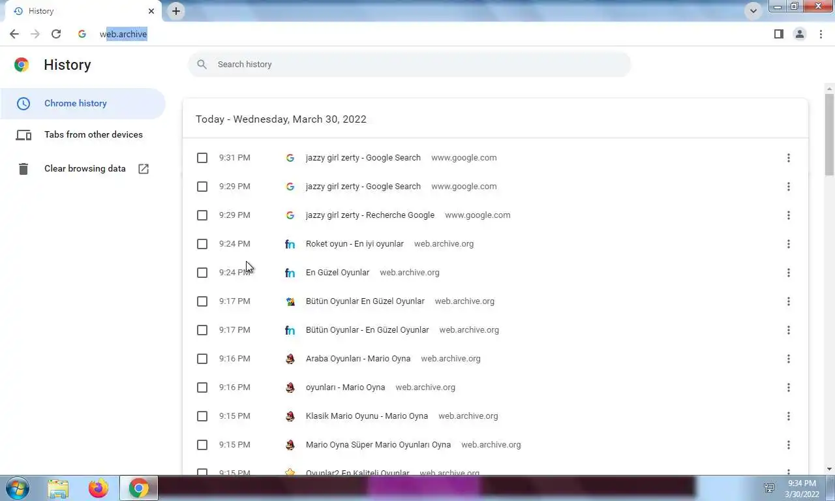Click the address bar showing web.archive
The width and height of the screenshot is (835, 501).
pyautogui.click(x=417, y=34)
